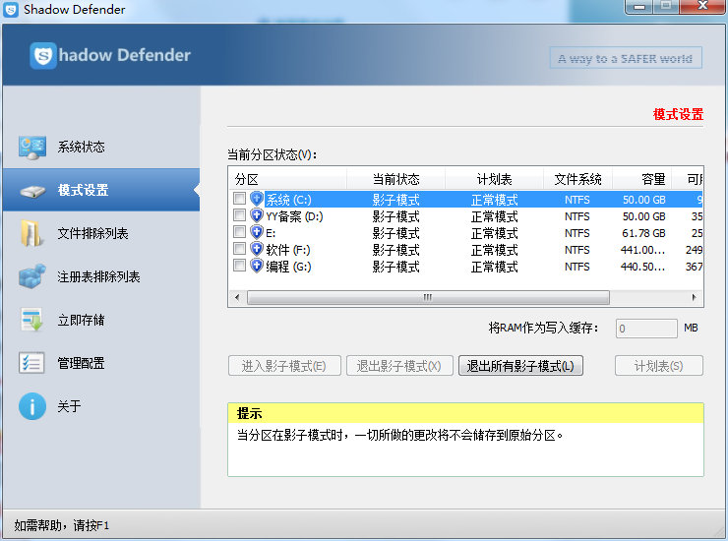Select the YY备案 (D:) partition name
The height and width of the screenshot is (541, 728).
294,216
